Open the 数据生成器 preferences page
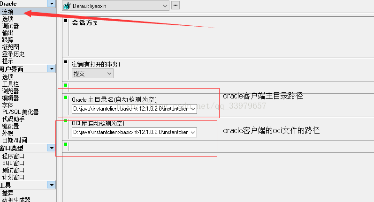The height and width of the screenshot is (202, 374). pyautogui.click(x=16, y=199)
